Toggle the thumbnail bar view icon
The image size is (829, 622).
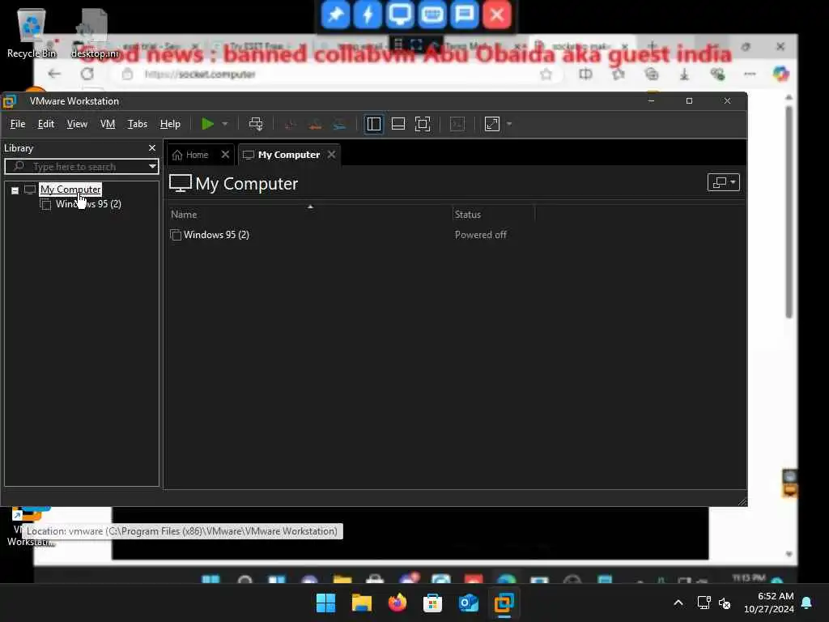398,124
